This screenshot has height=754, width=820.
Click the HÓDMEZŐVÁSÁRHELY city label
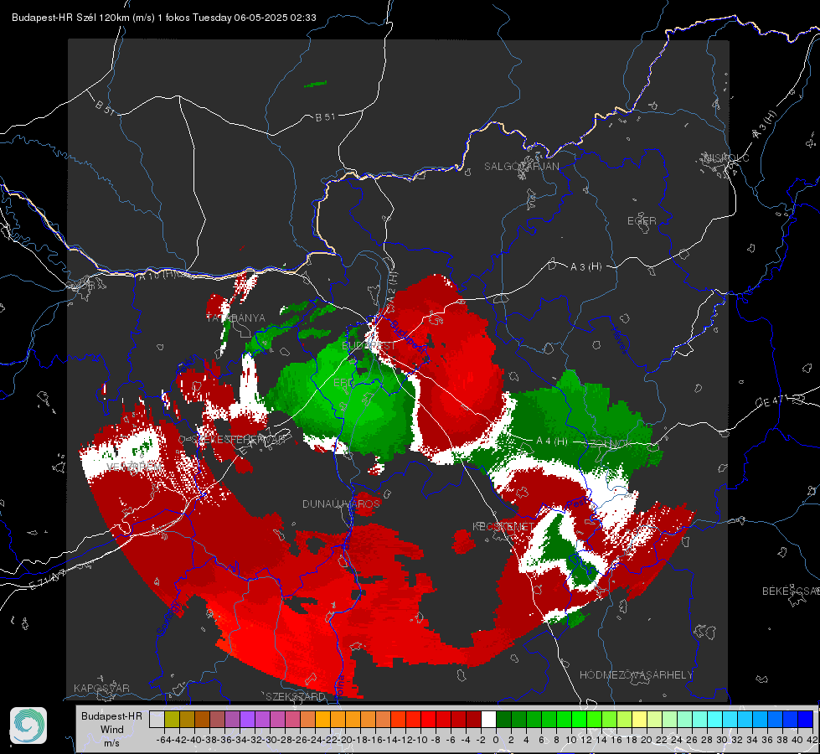636,675
